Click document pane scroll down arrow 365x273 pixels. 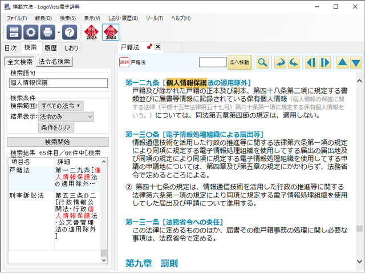(359, 262)
